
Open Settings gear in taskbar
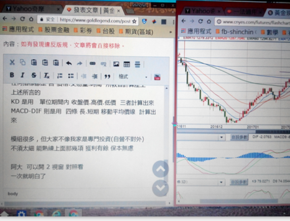(x=21, y=214)
